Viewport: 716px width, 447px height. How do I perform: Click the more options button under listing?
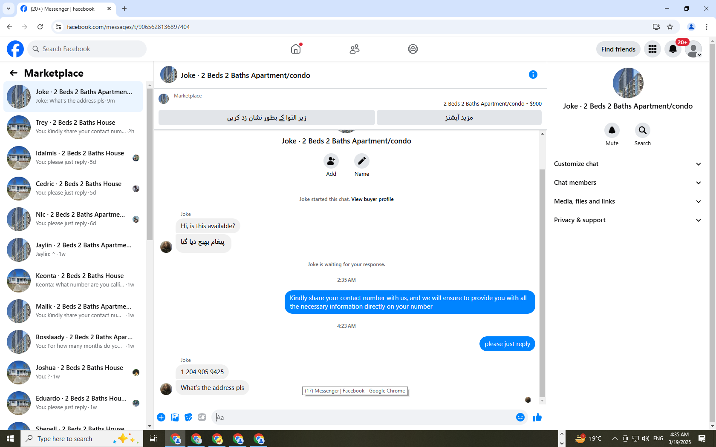click(x=459, y=117)
